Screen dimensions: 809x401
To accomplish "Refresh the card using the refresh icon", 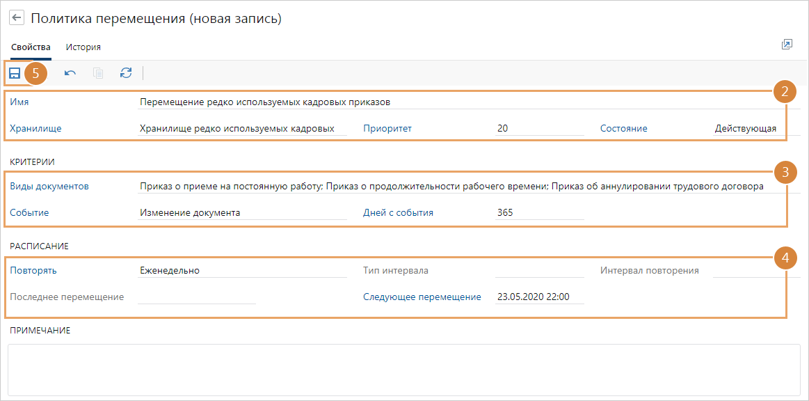I will [x=126, y=73].
